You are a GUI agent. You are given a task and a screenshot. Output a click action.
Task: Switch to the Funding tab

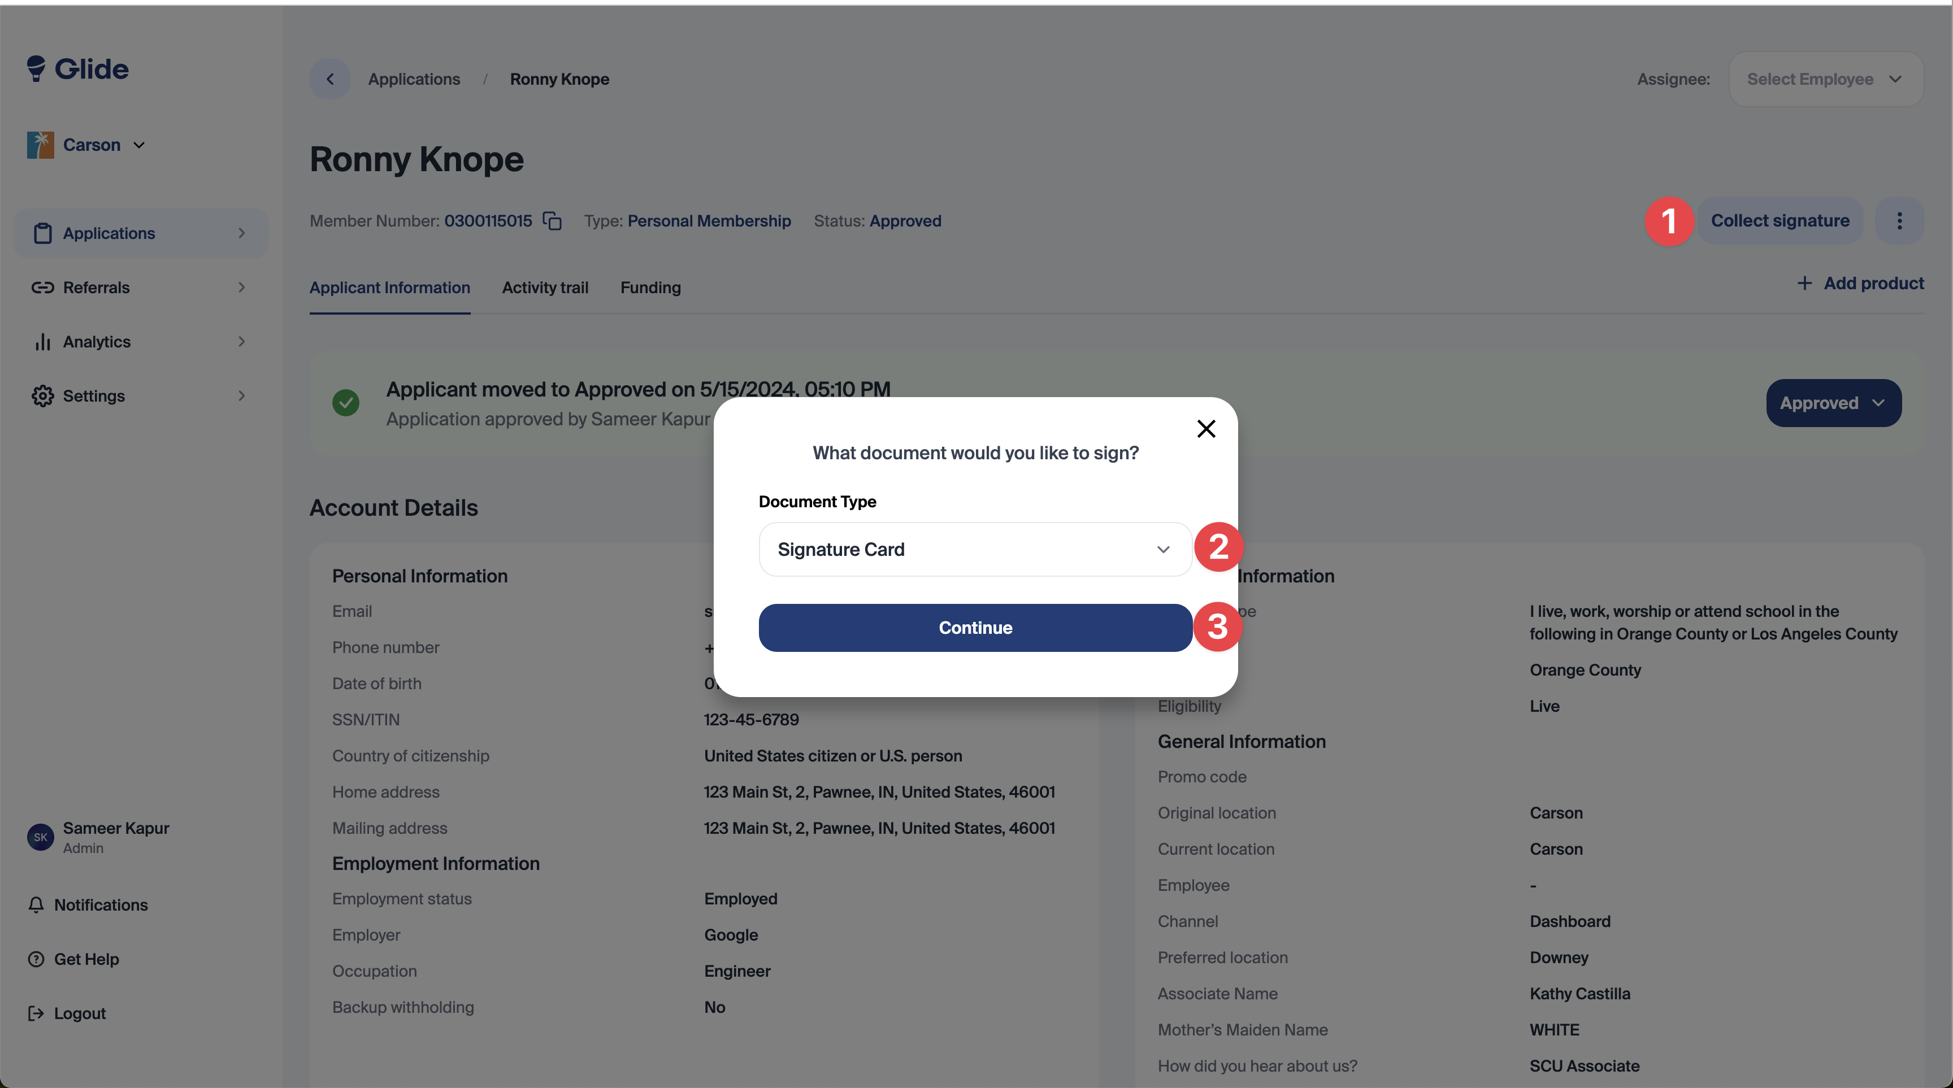[650, 288]
